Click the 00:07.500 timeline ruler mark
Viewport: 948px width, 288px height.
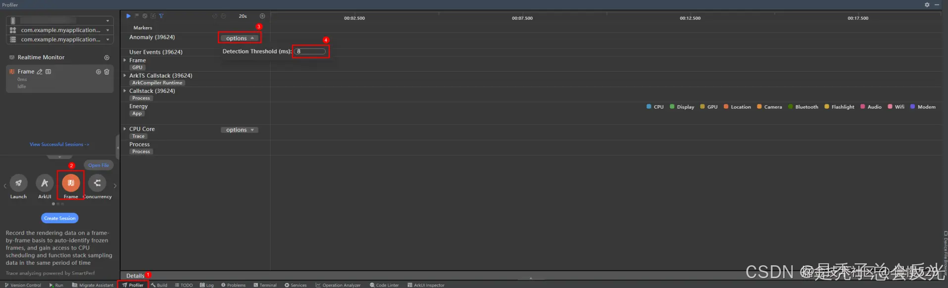(x=522, y=18)
